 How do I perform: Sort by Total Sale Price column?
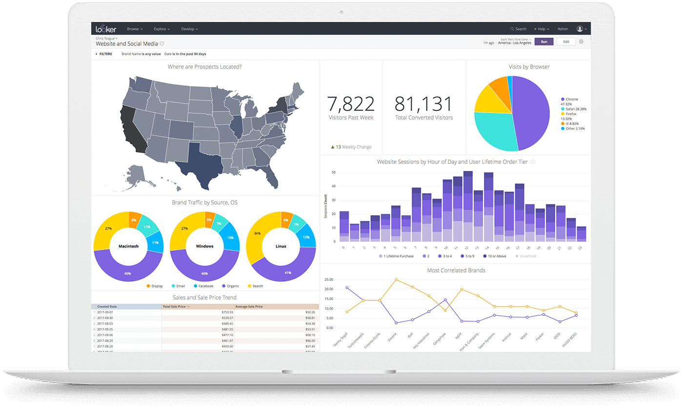point(198,307)
